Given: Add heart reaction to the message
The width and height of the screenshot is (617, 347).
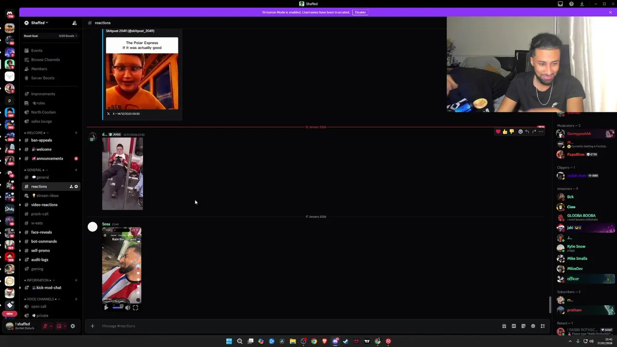Looking at the screenshot, I should coord(498,132).
